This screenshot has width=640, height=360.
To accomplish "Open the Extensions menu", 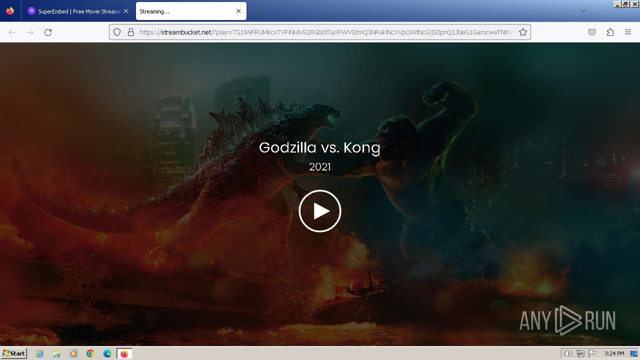I will [610, 32].
